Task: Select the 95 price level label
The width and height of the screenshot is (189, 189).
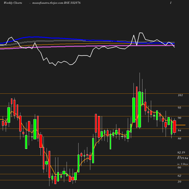Action: pos(180,108)
